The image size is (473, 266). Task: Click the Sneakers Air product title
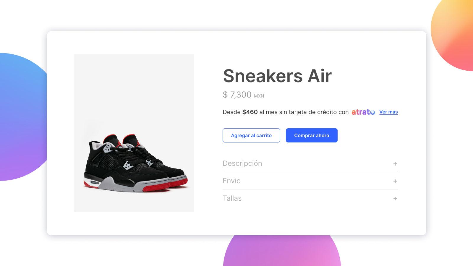[x=277, y=76]
